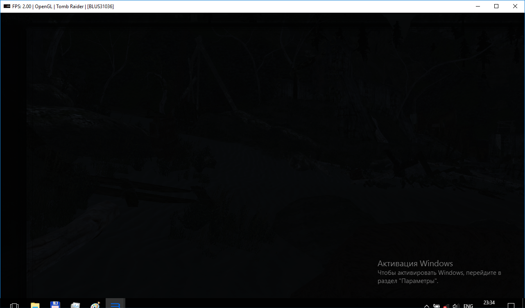Screen dimensions: 525x308
Task: Click the FPS: 2.00 title bar text
Action: click(x=22, y=7)
